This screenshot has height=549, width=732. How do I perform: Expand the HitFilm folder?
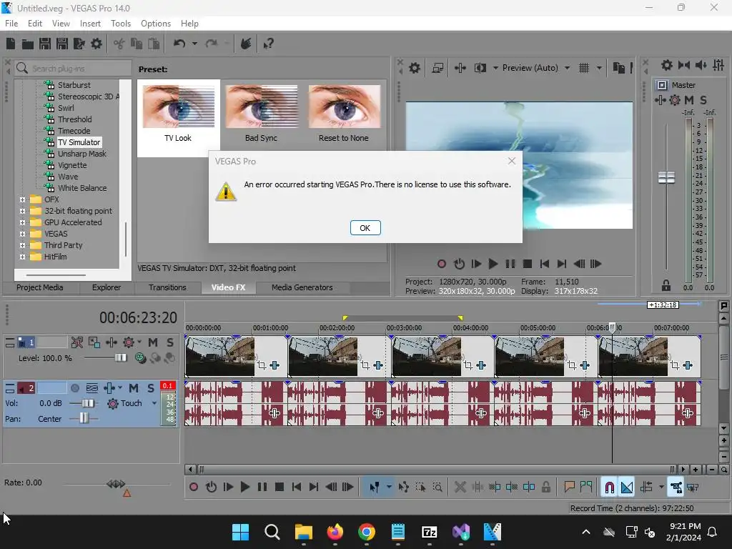(22, 257)
